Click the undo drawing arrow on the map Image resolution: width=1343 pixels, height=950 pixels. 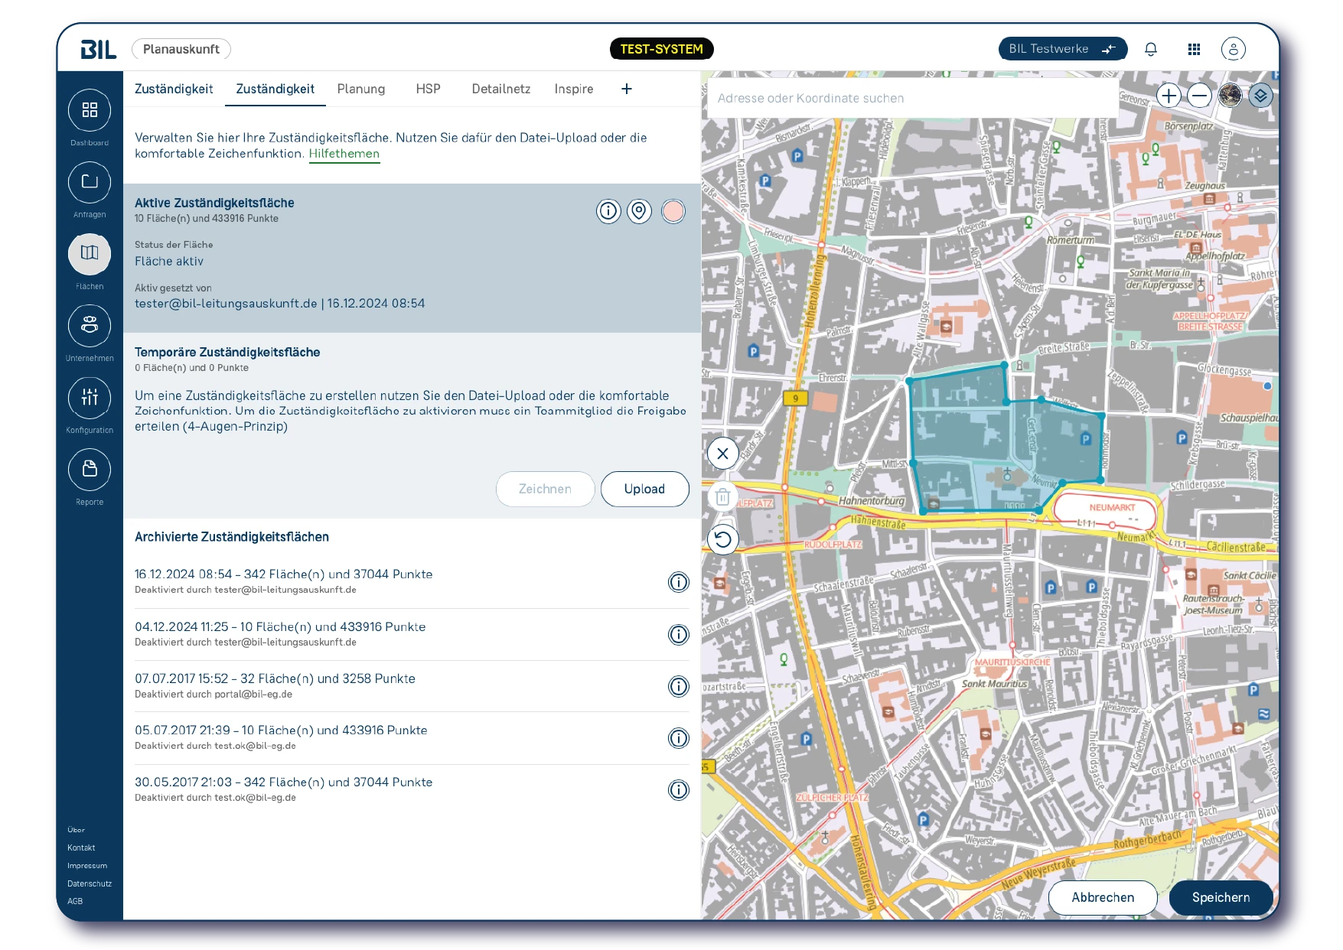[x=722, y=539]
